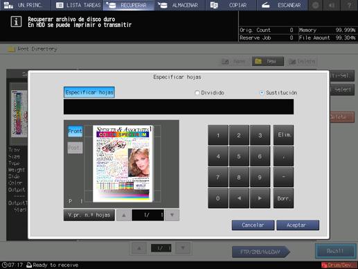Click the speaker sound icon
Image resolution: width=358 pixels, height=269 pixels.
coord(332,5)
